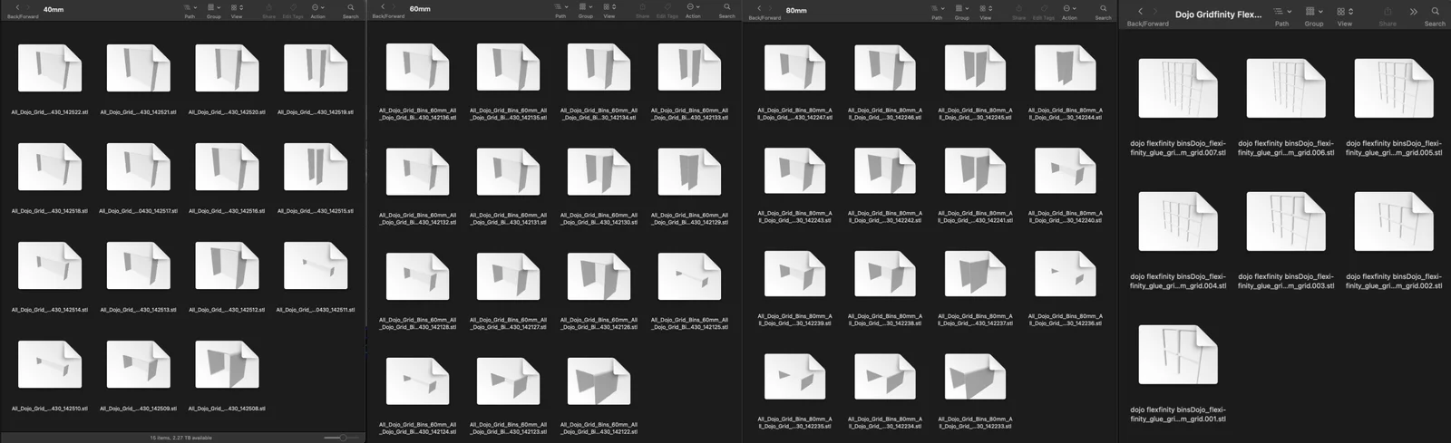1451x443 pixels.
Task: Select file ending 142238.stl in 80mm window
Action: (x=885, y=274)
